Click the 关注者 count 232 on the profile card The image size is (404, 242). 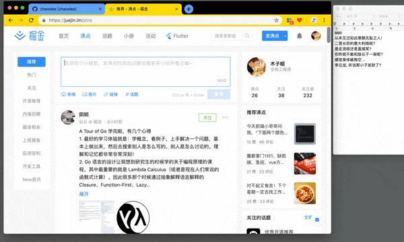(308, 95)
